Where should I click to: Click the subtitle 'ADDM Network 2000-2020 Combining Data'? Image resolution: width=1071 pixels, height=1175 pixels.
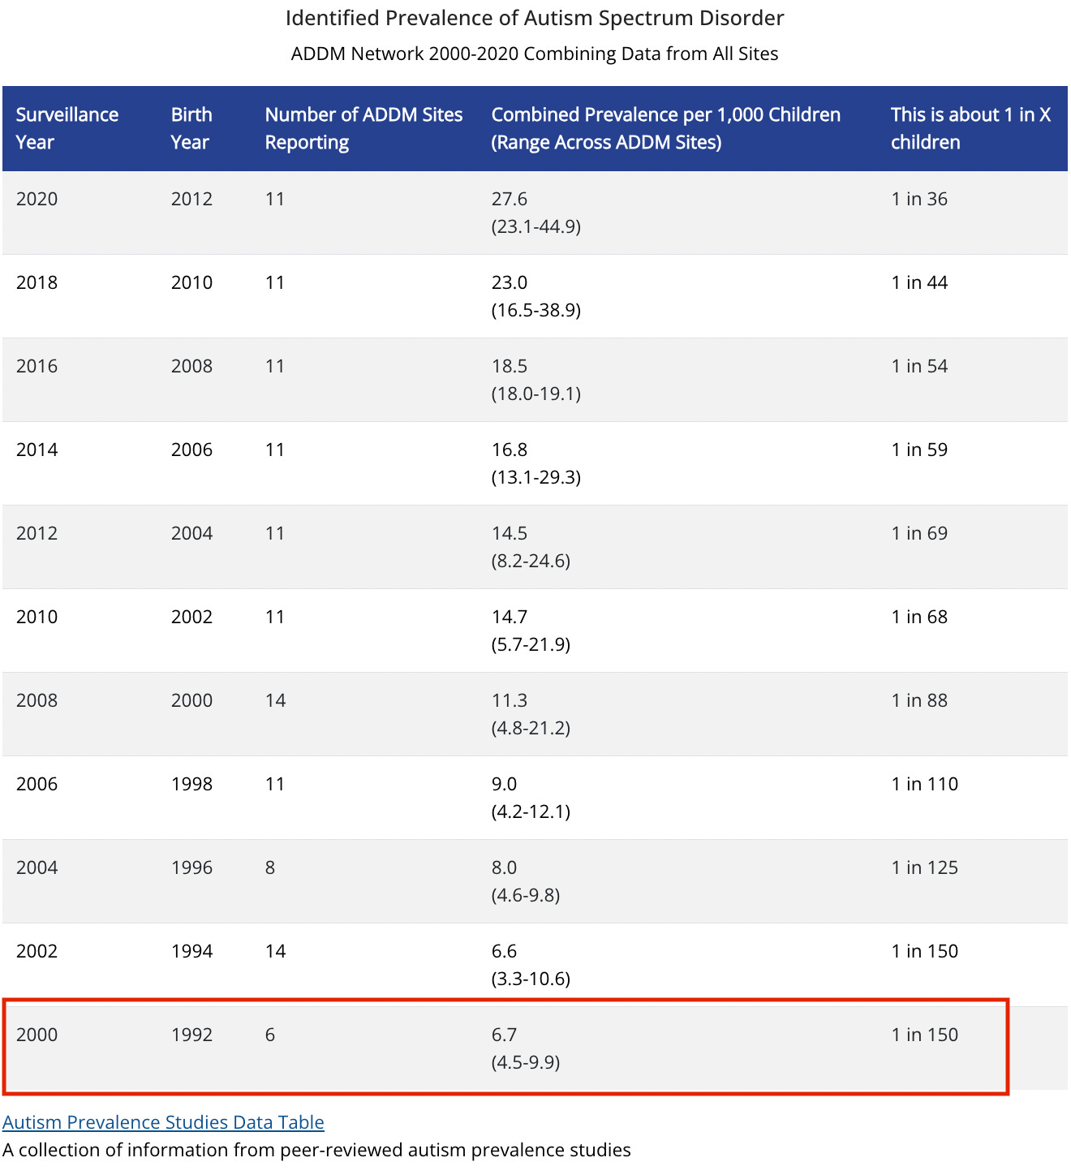[476, 54]
